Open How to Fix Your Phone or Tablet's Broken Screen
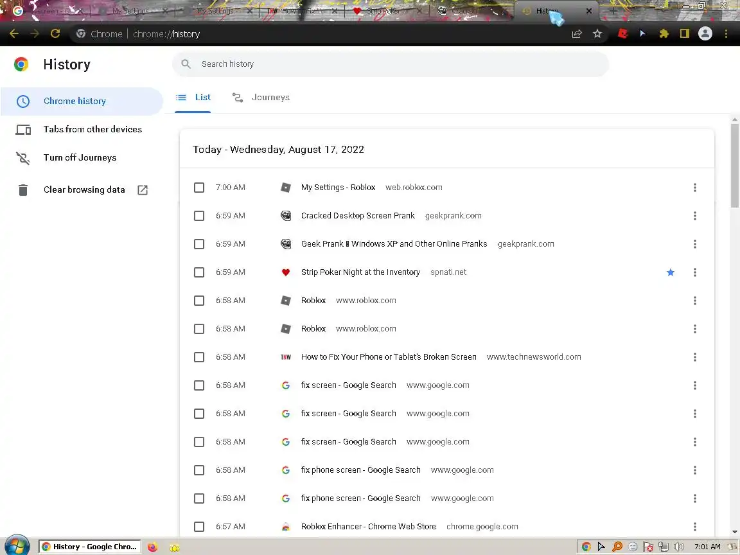The height and width of the screenshot is (555, 740). [x=389, y=357]
